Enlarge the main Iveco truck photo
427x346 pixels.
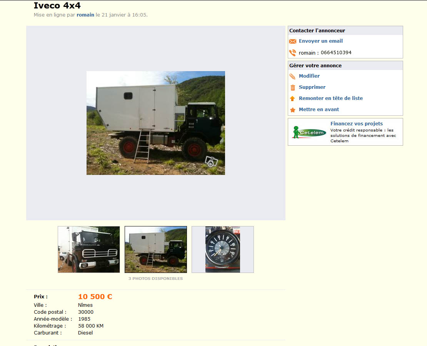[156, 123]
